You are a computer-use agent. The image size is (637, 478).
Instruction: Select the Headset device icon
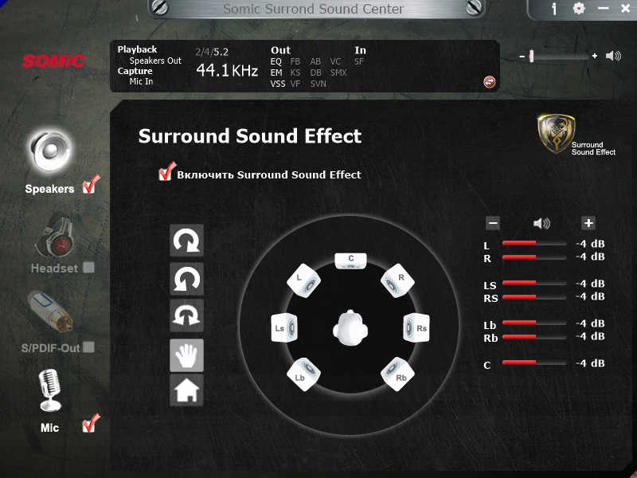coord(54,237)
